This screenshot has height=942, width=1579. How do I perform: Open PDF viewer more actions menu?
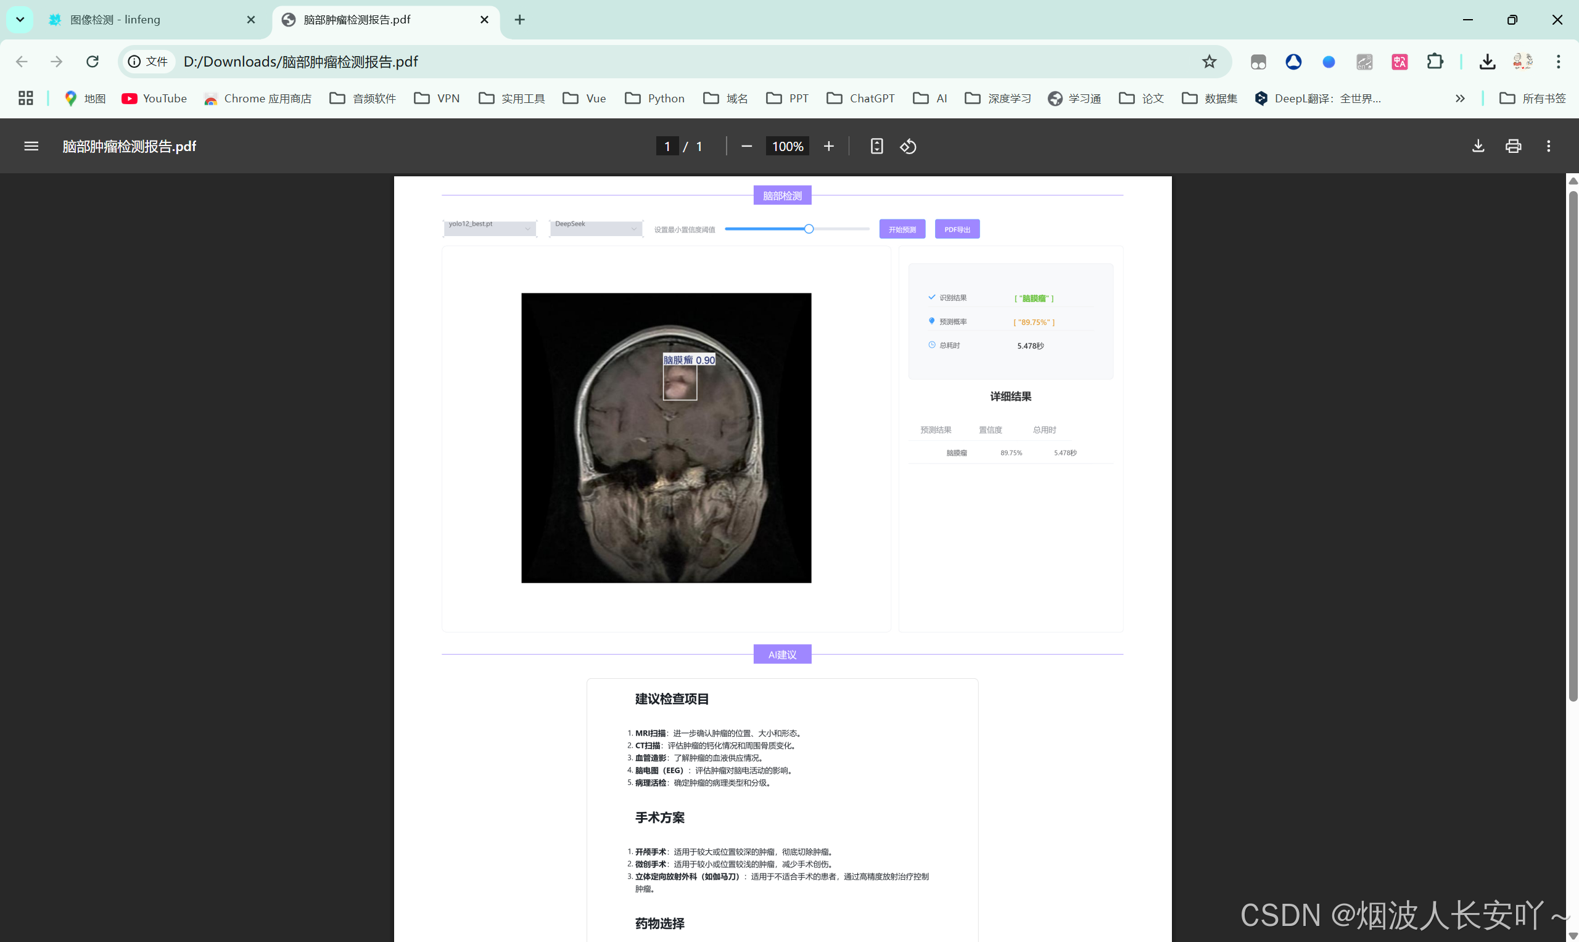pyautogui.click(x=1549, y=147)
